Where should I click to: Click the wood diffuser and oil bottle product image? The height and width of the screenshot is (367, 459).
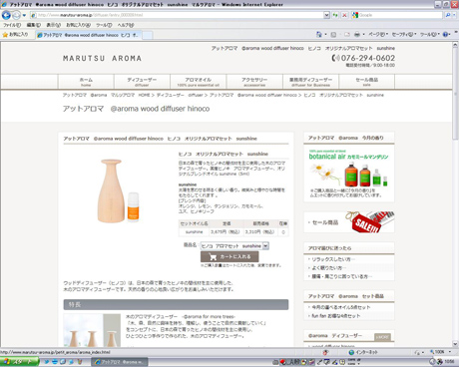click(x=119, y=190)
